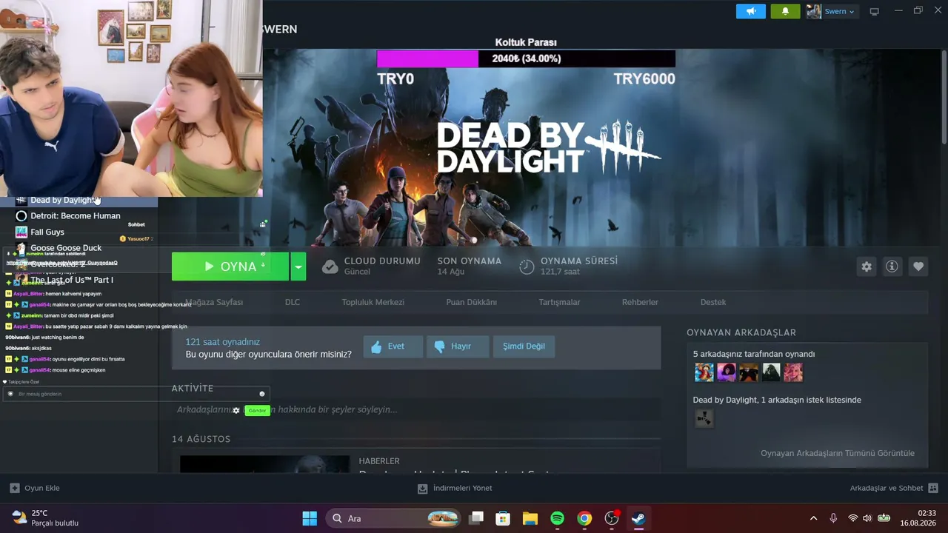Open the Wi-Fi network tray icon
Image resolution: width=948 pixels, height=533 pixels.
[853, 518]
